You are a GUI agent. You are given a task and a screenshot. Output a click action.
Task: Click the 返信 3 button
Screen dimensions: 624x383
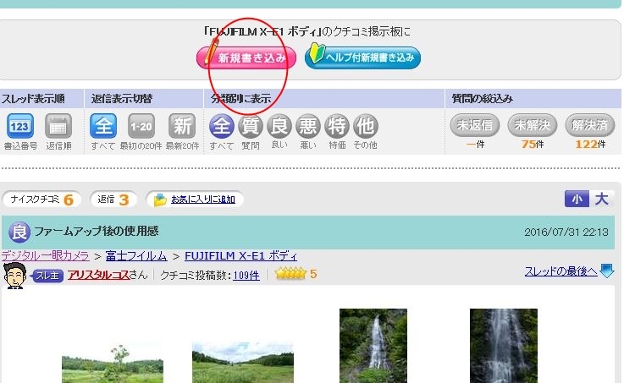pyautogui.click(x=113, y=199)
